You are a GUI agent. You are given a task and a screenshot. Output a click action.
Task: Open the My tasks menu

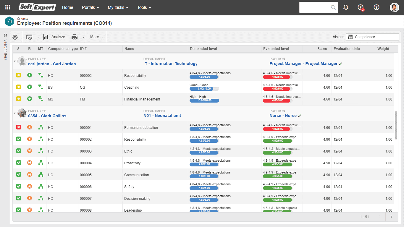click(x=118, y=7)
